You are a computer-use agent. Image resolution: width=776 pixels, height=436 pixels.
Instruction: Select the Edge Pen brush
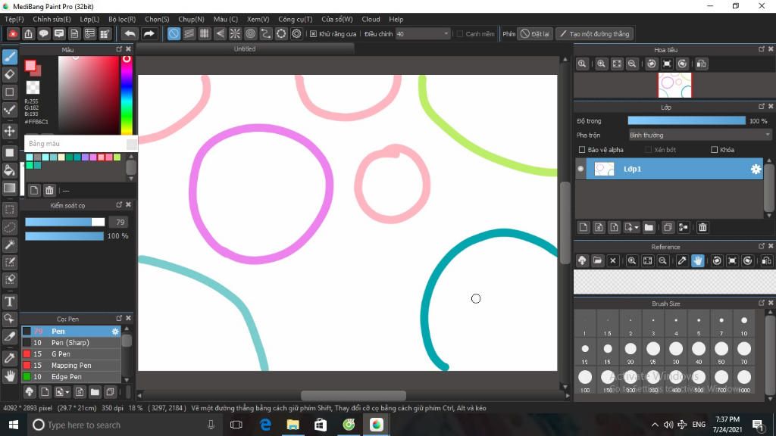pos(70,377)
